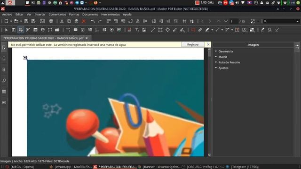Screen dimensions: 301x169
Task: Insert a Check Box form field
Action: point(83,30)
